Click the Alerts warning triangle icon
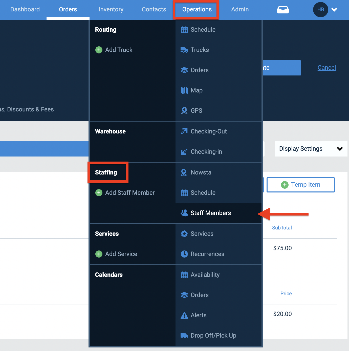 pos(184,315)
